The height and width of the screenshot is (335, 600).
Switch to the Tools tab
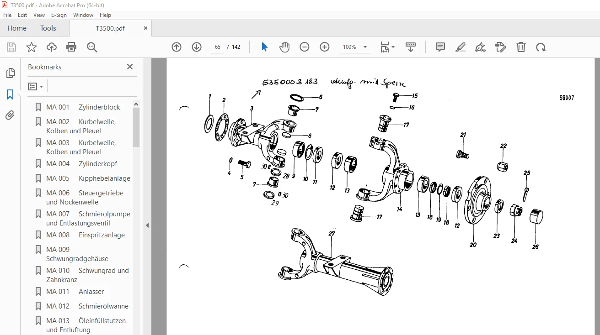tap(48, 28)
